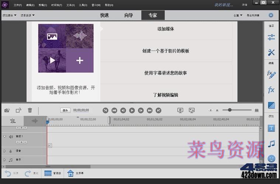The height and width of the screenshot is (184, 280).
Task: Open playback quality settings monitor icon
Action: (180, 110)
